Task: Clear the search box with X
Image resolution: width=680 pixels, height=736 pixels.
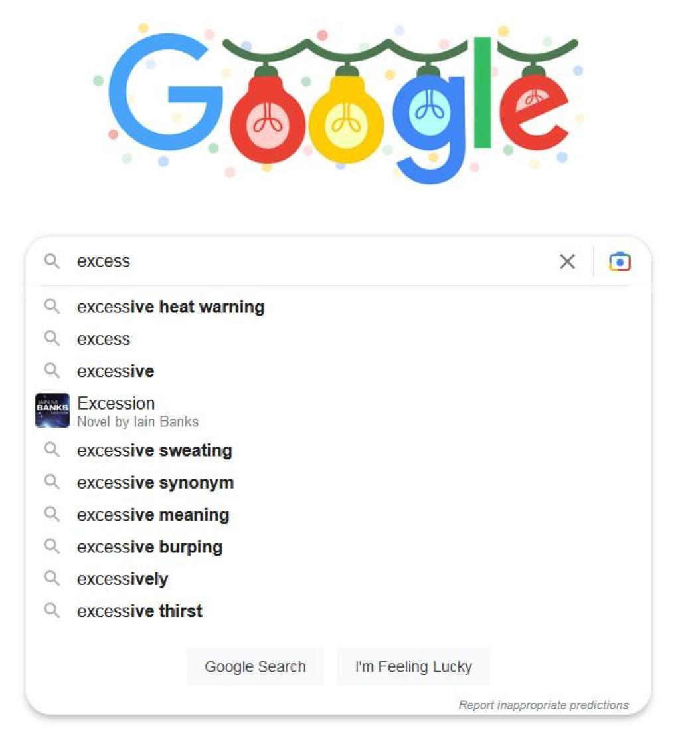Action: [568, 261]
